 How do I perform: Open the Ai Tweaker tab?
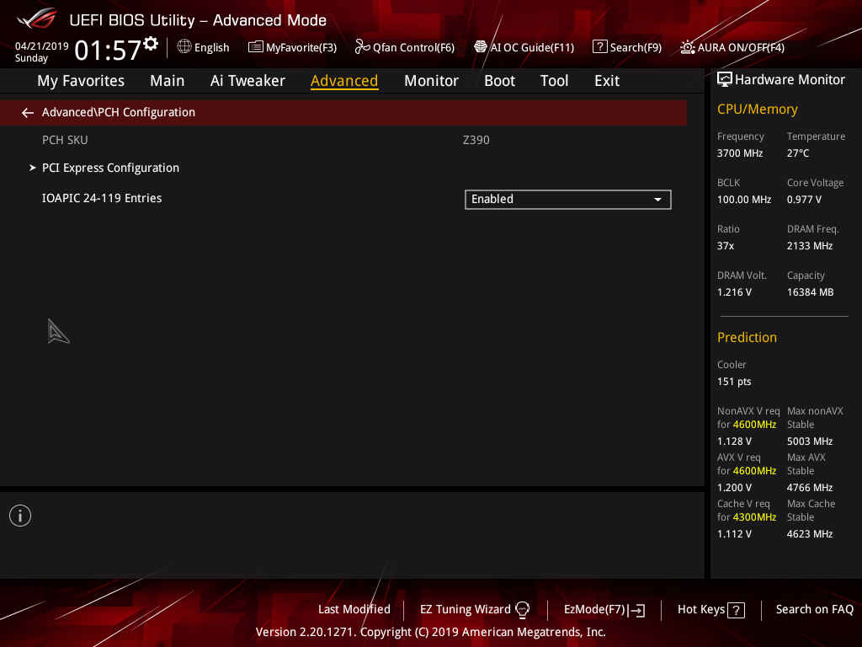tap(247, 81)
